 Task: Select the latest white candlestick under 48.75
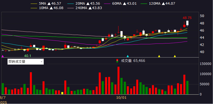click(x=187, y=23)
